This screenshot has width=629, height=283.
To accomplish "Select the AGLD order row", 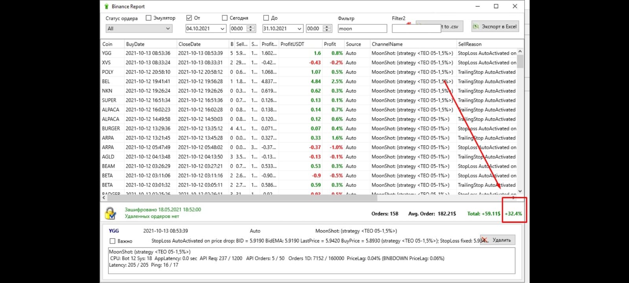I will [x=309, y=157].
